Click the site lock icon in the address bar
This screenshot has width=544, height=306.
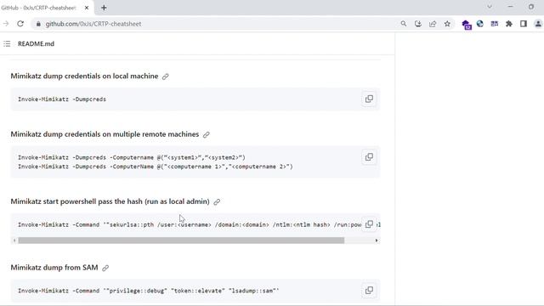pos(38,24)
